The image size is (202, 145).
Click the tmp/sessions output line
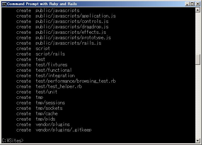[41, 102]
